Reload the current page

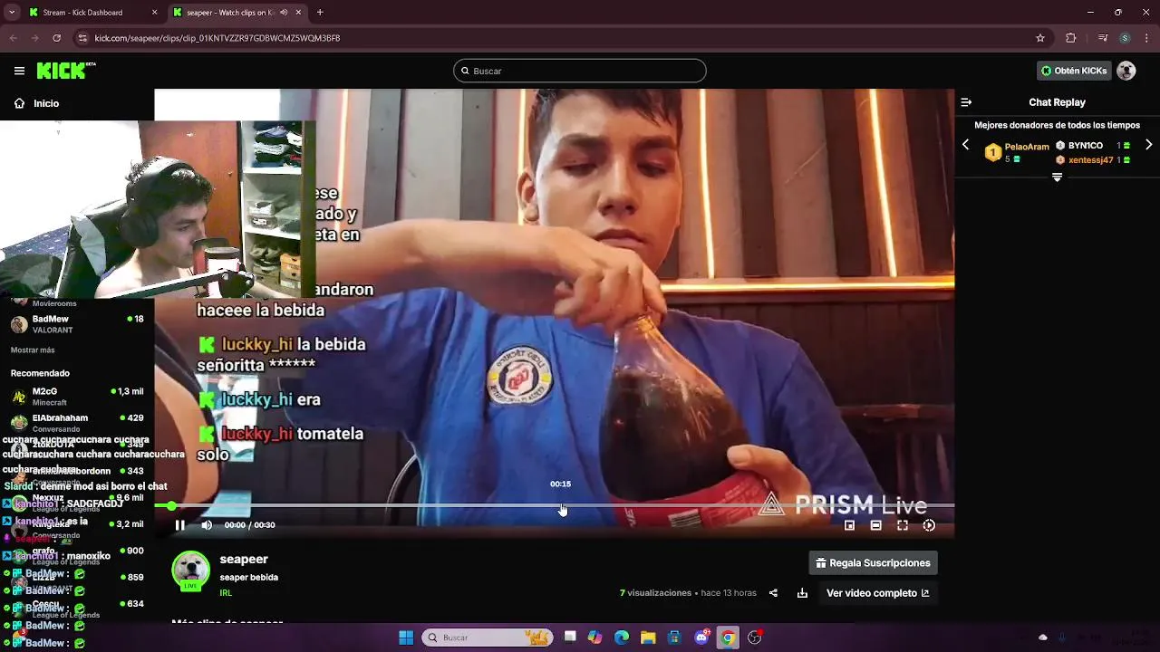[57, 38]
